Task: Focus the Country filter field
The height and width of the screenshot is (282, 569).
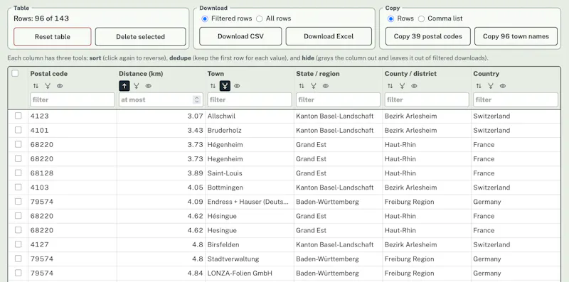Action: coord(515,99)
